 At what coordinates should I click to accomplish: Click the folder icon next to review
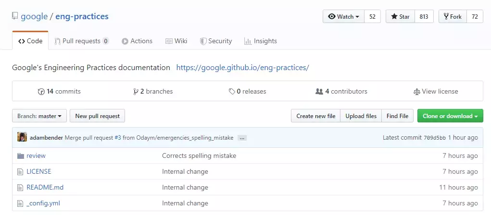(21, 155)
